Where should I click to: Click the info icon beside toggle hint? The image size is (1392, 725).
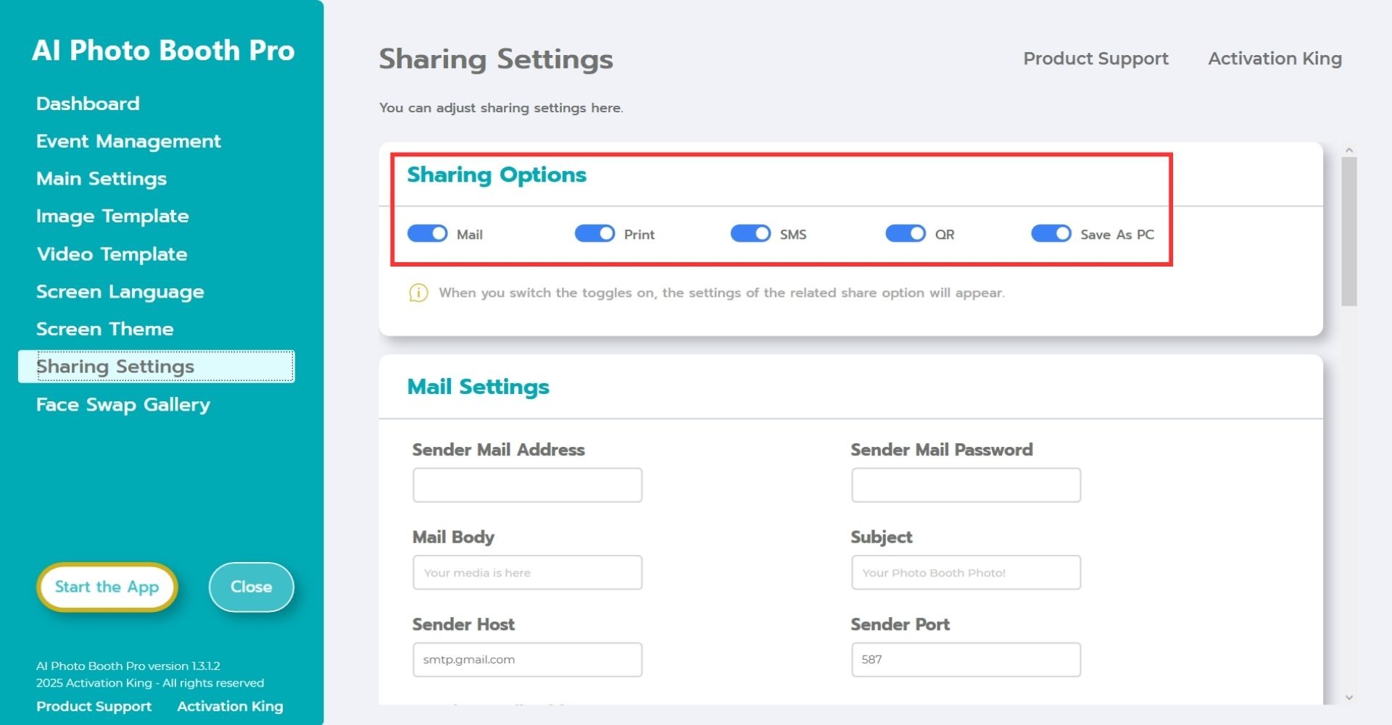point(418,293)
